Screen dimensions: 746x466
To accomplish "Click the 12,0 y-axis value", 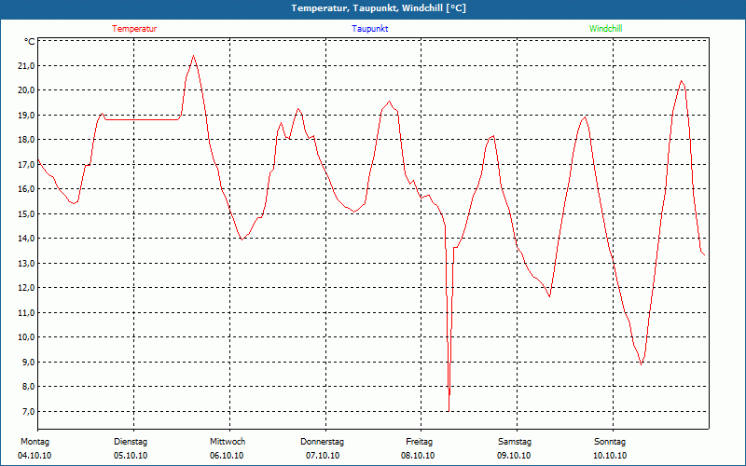I will (27, 288).
